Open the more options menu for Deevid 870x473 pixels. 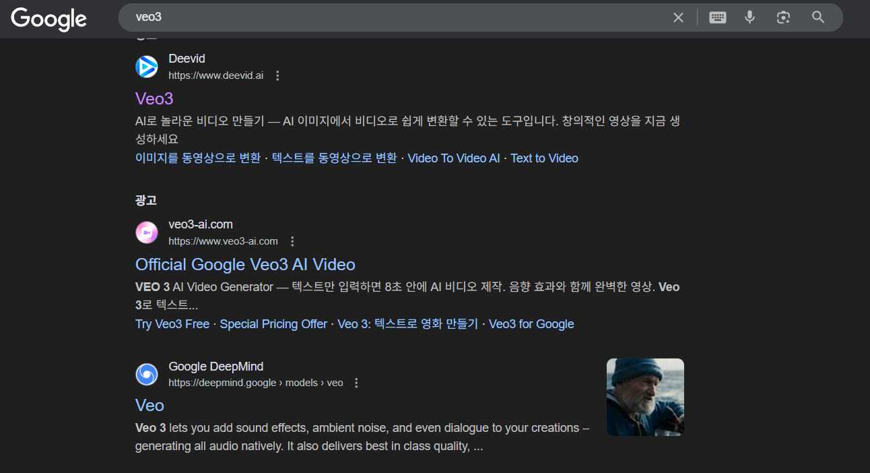(277, 75)
